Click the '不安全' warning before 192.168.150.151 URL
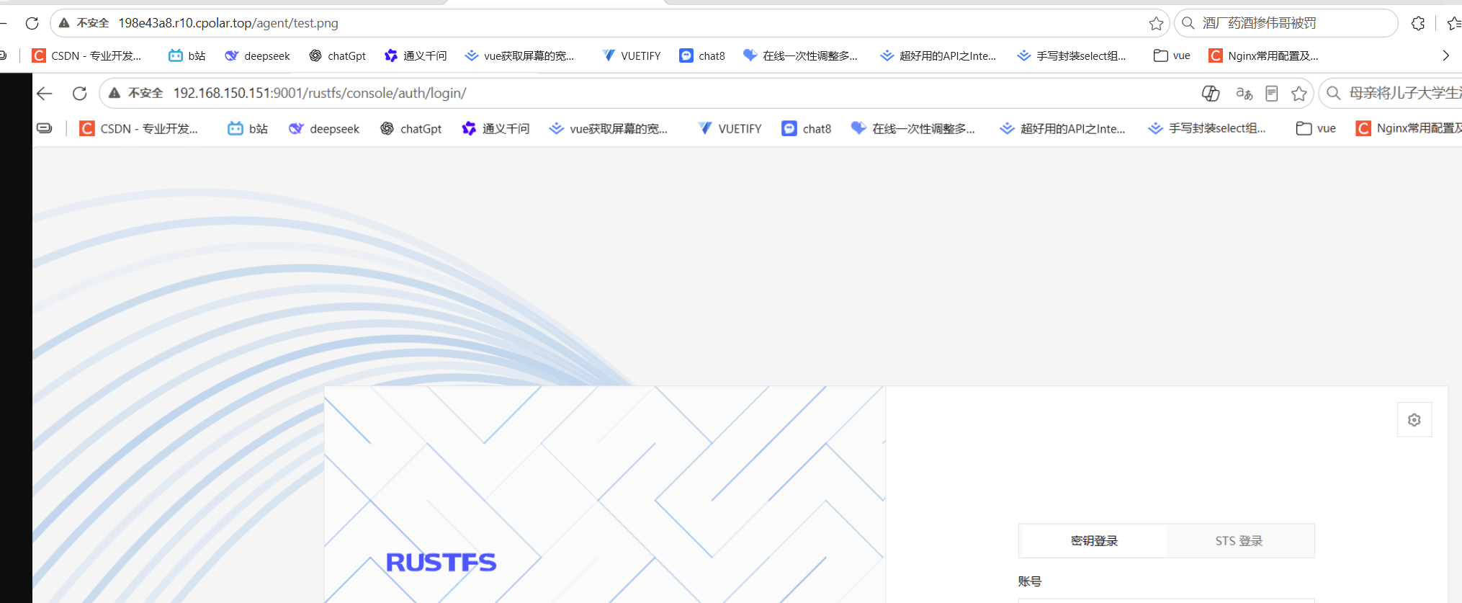 point(136,93)
